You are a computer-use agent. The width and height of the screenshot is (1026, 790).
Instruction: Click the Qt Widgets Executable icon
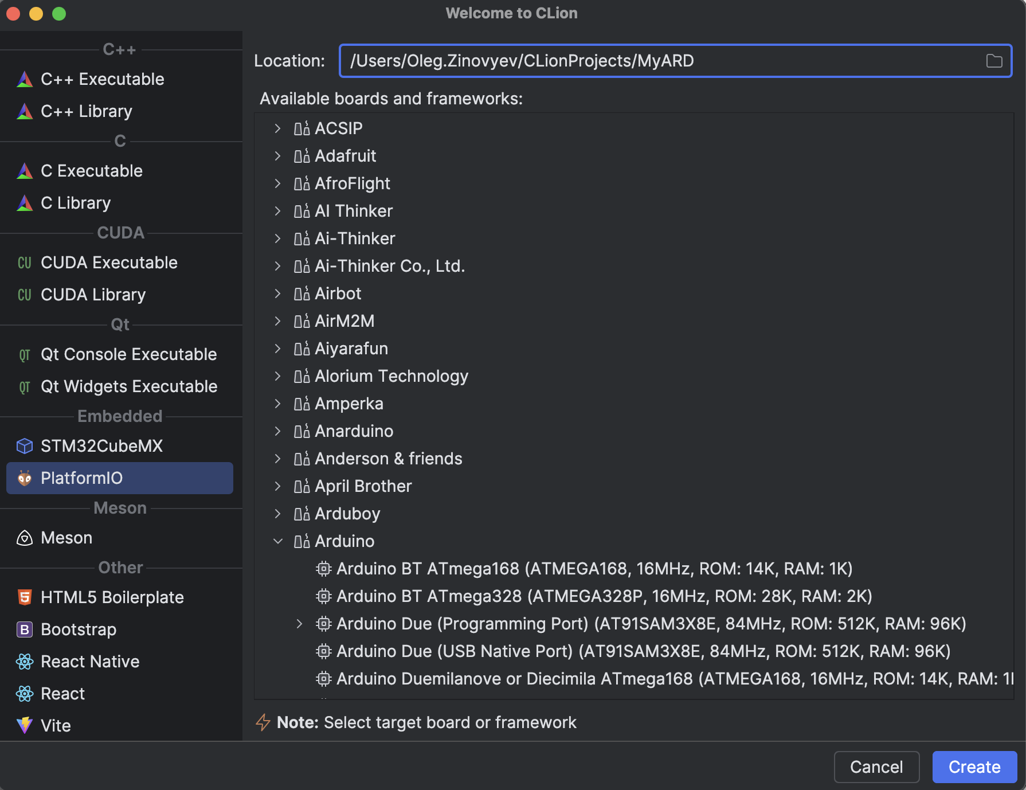coord(24,386)
